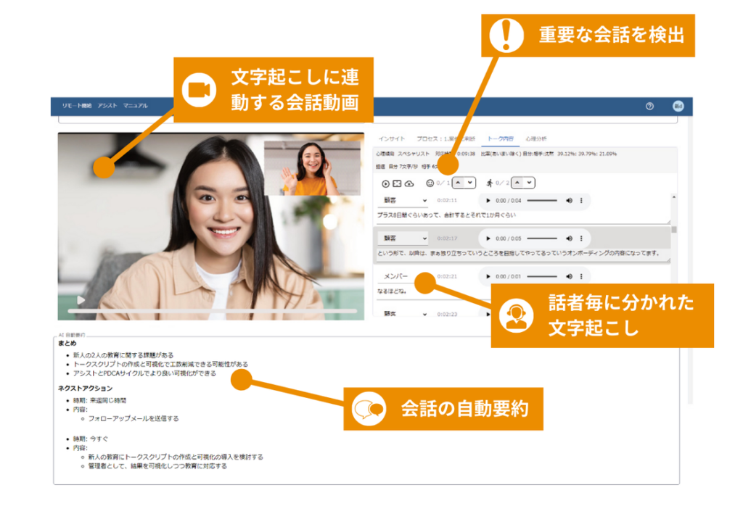Viewport: 743px width, 506px height.
Task: Click the circled play icon above the transcript
Action: (x=386, y=184)
